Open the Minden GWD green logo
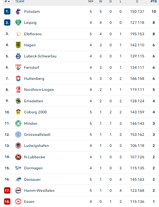159x207 pixels. point(18,123)
